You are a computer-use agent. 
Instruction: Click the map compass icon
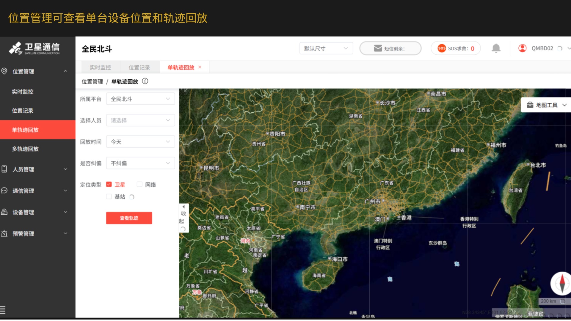pos(561,283)
